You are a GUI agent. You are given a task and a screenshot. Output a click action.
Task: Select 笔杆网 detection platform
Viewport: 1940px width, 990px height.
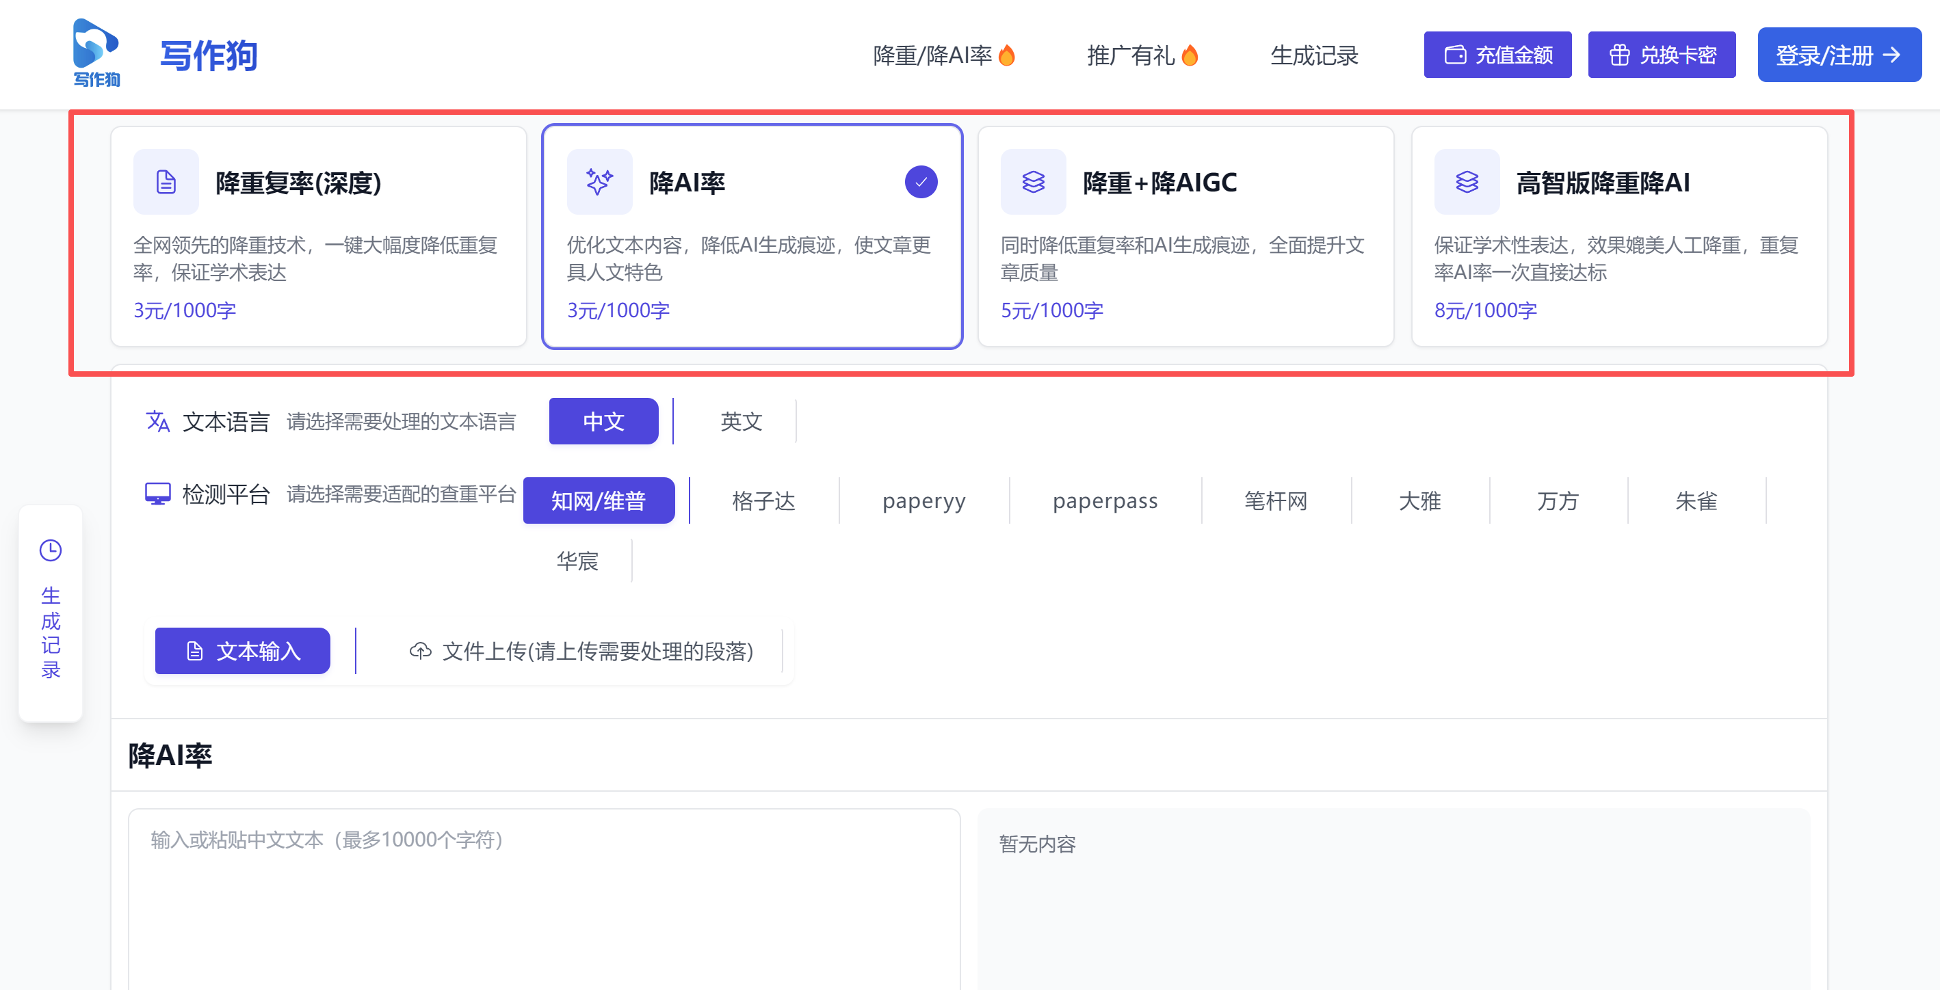tap(1276, 500)
